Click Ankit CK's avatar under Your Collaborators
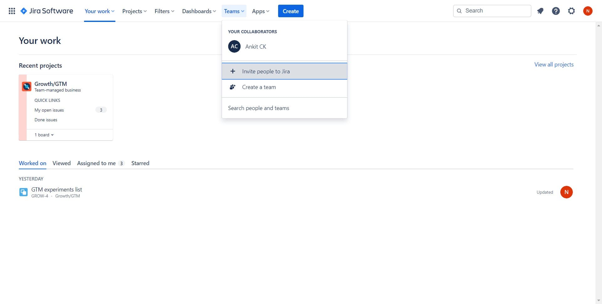 234,46
